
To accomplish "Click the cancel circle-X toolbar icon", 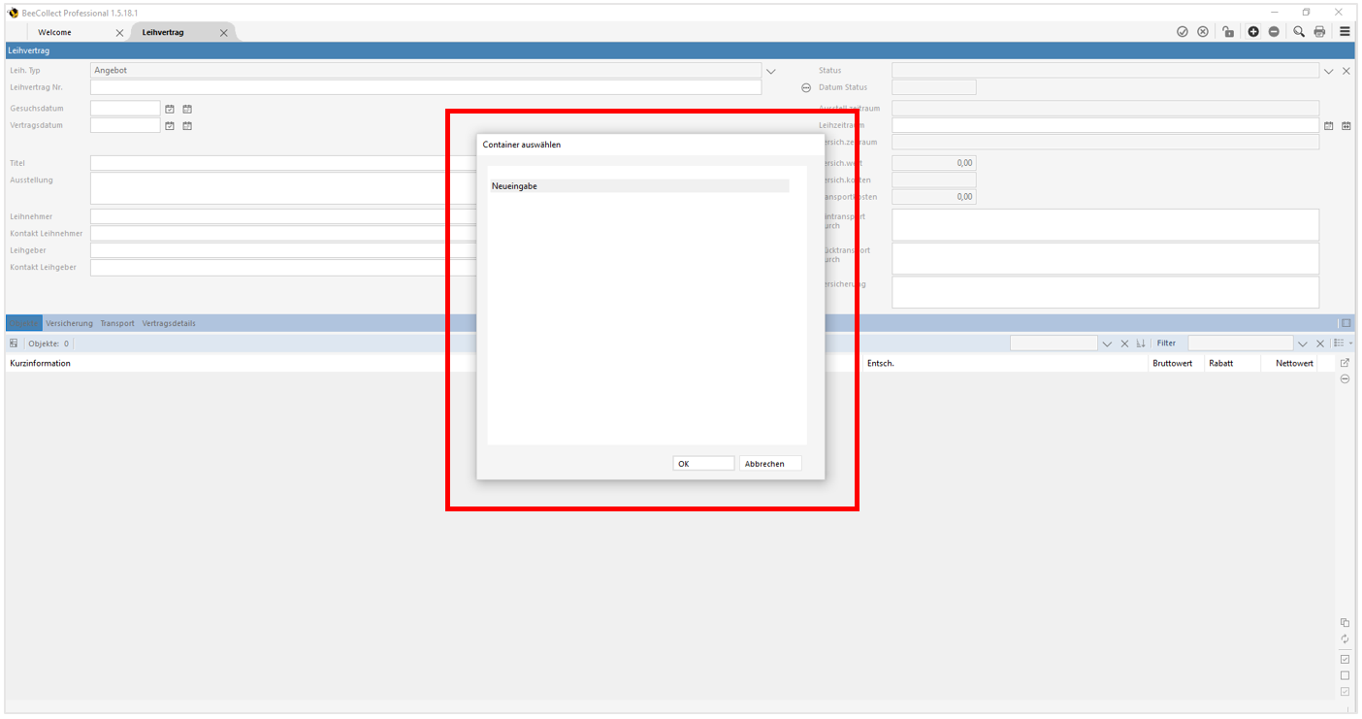I will pos(1203,31).
